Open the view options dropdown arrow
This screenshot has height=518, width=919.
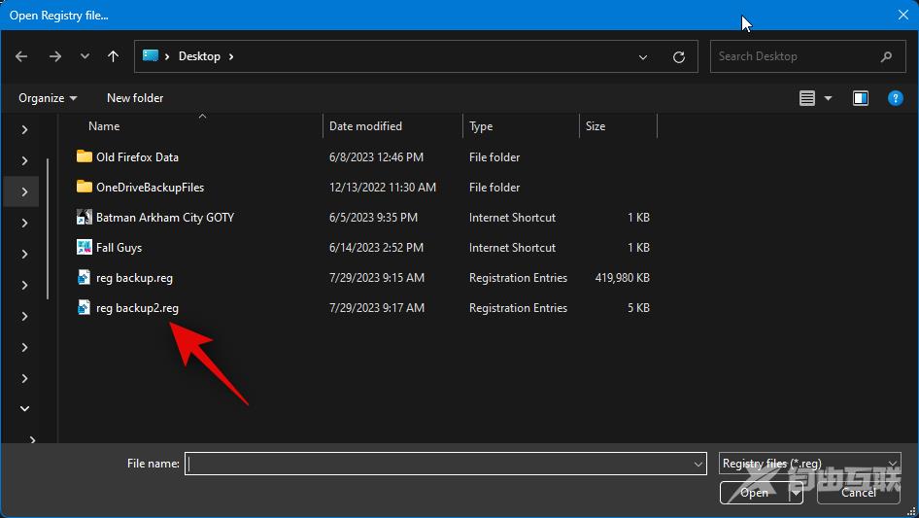829,98
